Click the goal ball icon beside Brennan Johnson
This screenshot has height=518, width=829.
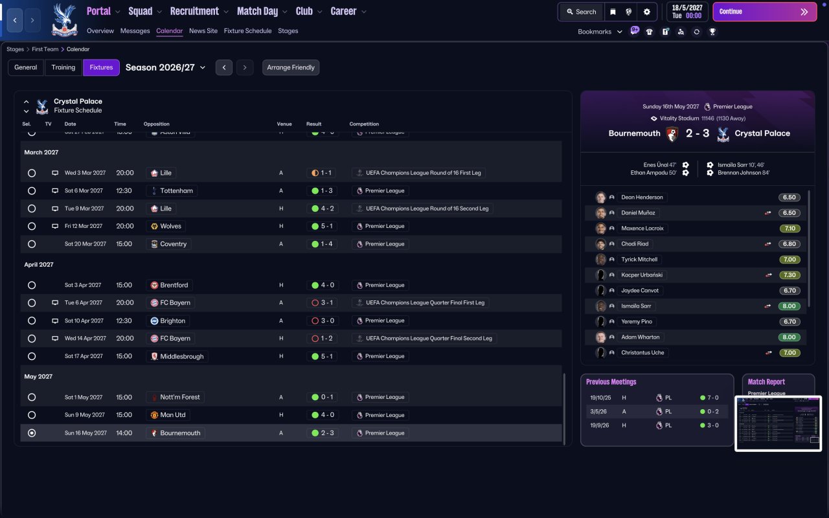pos(710,173)
